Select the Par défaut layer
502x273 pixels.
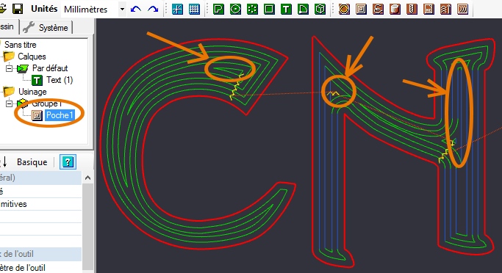point(50,68)
